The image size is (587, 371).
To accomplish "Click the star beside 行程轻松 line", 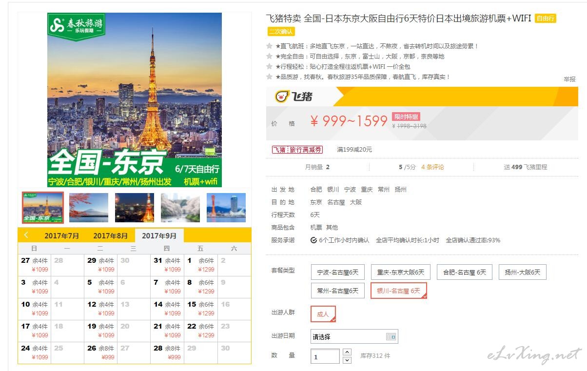I will tap(269, 67).
